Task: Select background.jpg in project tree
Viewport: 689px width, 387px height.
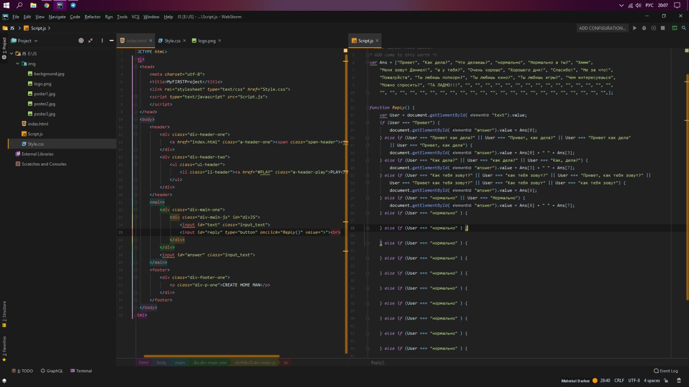Action: click(48, 74)
